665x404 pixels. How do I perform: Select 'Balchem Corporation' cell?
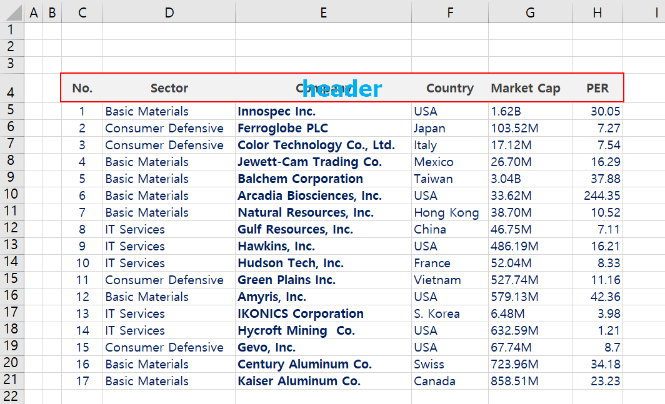tap(323, 179)
